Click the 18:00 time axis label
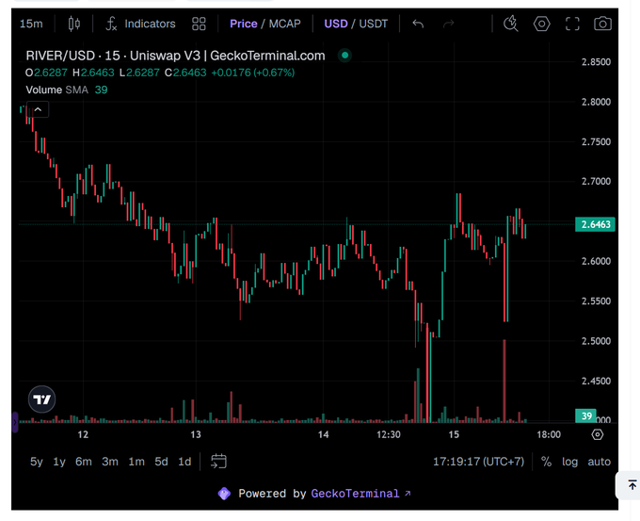 pyautogui.click(x=549, y=434)
